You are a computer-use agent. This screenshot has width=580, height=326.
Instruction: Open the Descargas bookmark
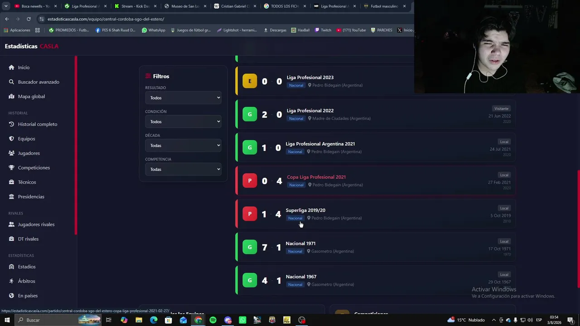[275, 30]
